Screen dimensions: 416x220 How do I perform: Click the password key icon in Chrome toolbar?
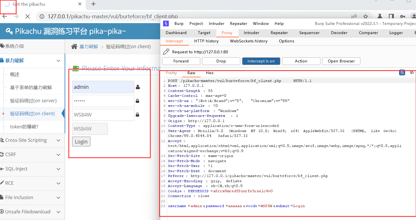coord(403,16)
